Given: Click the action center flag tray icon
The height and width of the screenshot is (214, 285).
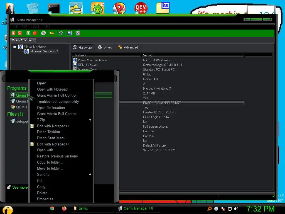Looking at the screenshot, I should [223, 209].
